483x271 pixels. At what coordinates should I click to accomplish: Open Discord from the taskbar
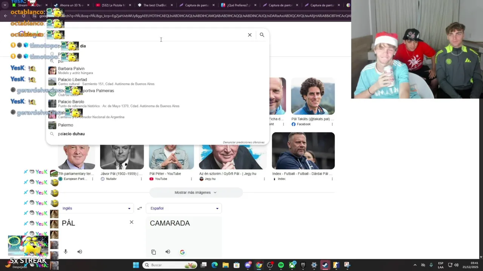tap(248, 265)
